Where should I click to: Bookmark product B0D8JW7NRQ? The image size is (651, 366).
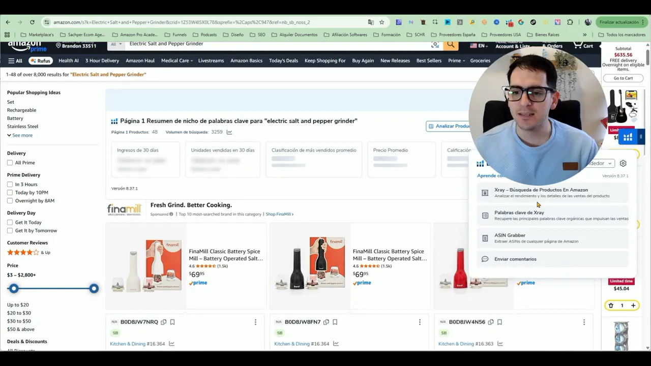(x=172, y=322)
